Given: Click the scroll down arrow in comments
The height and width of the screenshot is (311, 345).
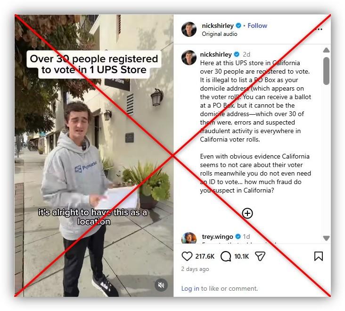Looking at the screenshot, I should click(326, 238).
